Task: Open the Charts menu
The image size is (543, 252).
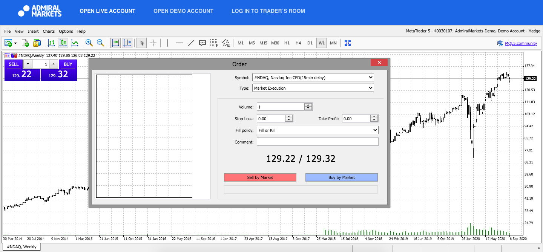Action: click(49, 31)
